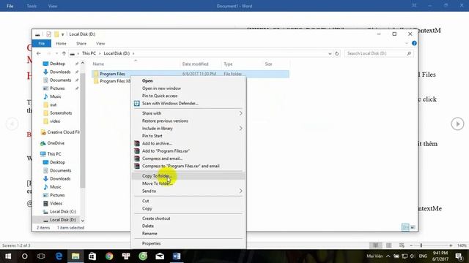This screenshot has width=469, height=263.
Task: Open pinned Pictures under Quick access
Action: [57, 88]
